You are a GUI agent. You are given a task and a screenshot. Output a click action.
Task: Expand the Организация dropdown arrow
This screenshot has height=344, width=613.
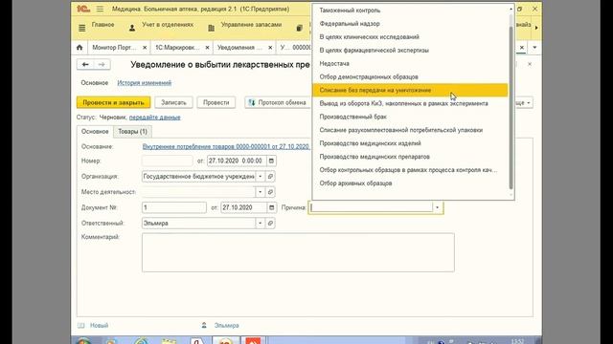click(x=260, y=176)
